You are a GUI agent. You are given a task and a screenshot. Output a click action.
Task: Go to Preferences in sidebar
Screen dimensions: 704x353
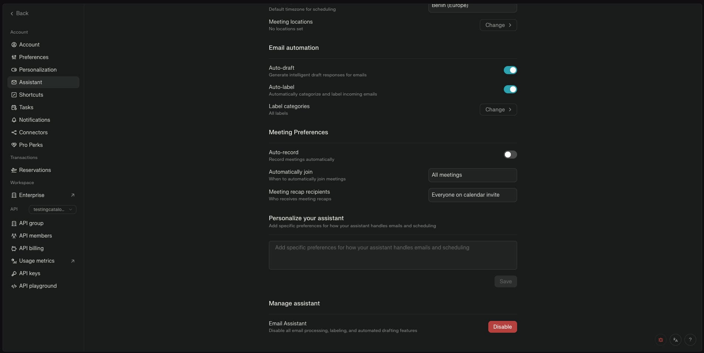(34, 57)
